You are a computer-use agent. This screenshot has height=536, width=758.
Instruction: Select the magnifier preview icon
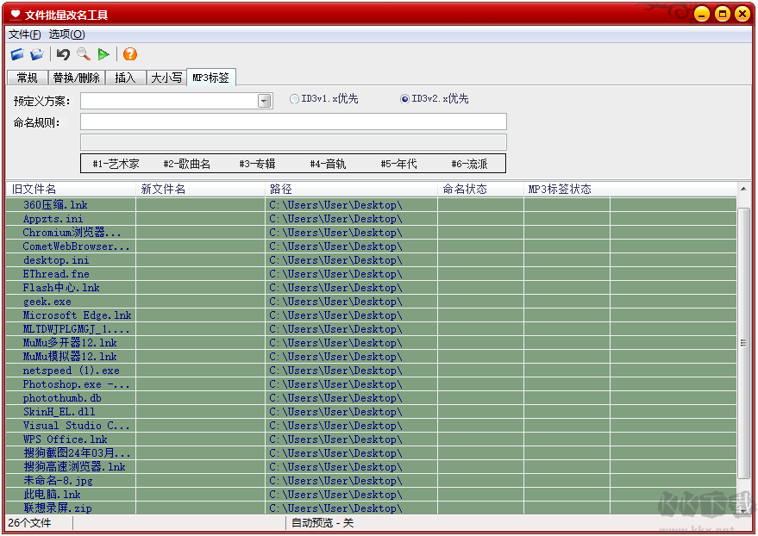tap(83, 53)
